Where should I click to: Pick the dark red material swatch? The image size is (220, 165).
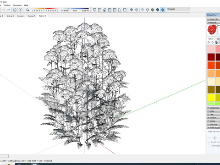(x=211, y=57)
